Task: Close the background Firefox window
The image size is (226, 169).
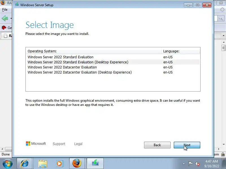Action: pos(221,3)
